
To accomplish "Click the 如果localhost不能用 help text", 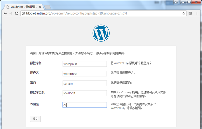I will [139, 94].
